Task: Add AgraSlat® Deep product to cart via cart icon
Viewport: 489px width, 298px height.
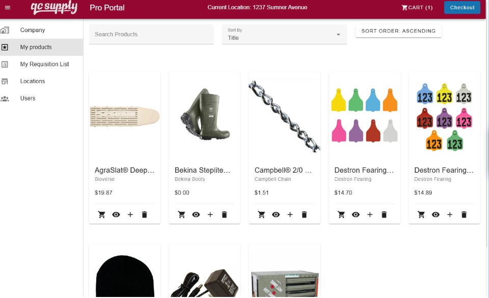Action: [101, 214]
